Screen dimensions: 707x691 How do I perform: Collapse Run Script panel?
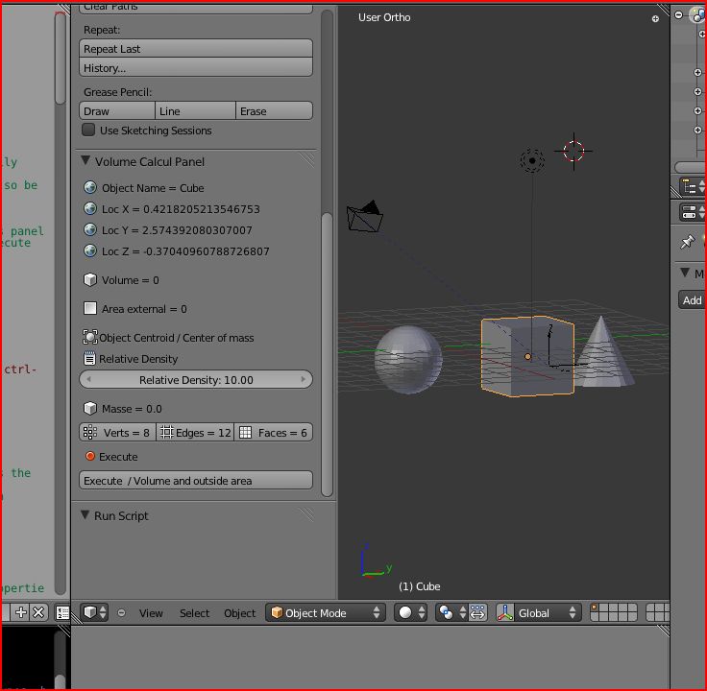[85, 514]
